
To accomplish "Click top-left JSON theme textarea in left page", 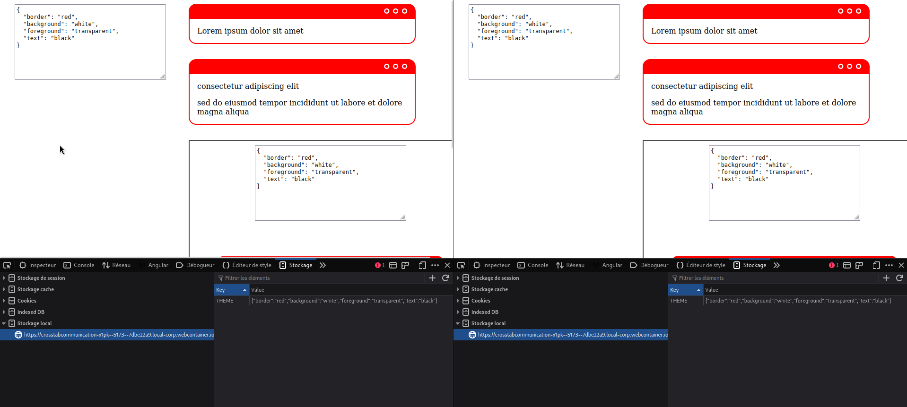I will click(x=90, y=42).
